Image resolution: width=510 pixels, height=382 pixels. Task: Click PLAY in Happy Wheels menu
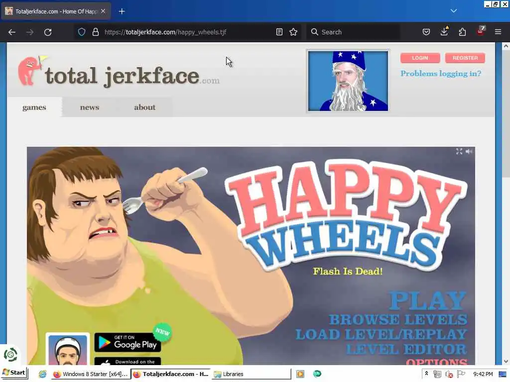tap(428, 301)
